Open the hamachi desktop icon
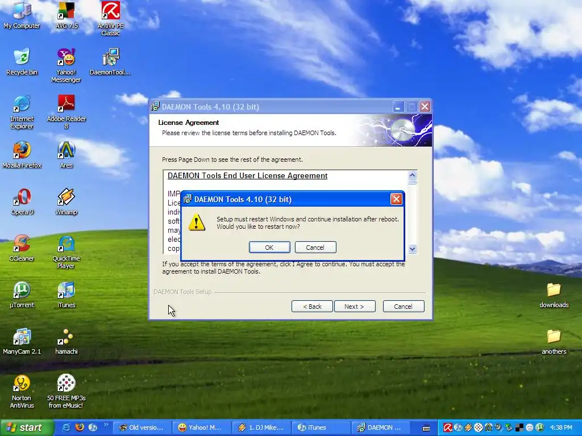The image size is (582, 436). click(66, 341)
